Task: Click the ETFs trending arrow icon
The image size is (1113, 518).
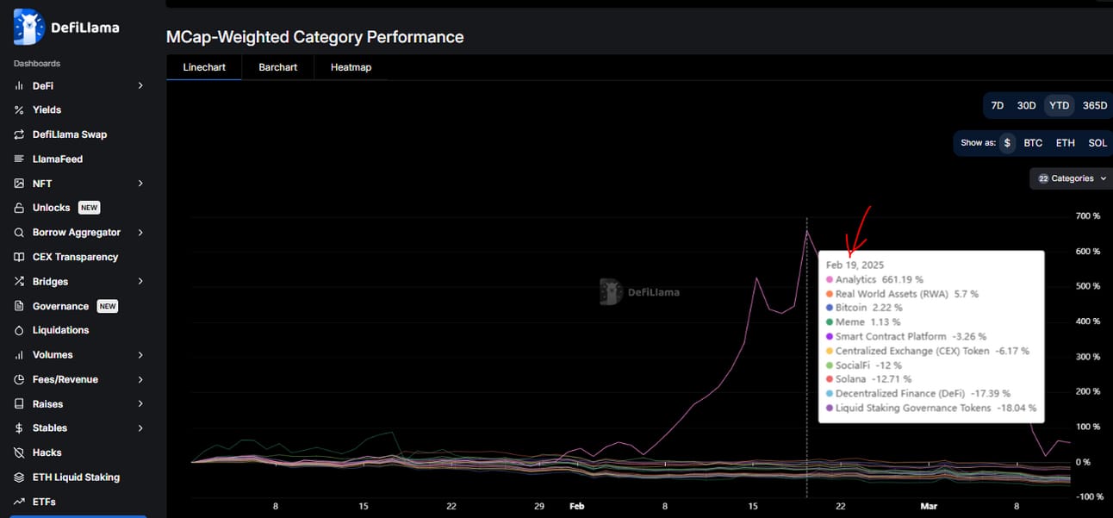Action: coord(19,502)
